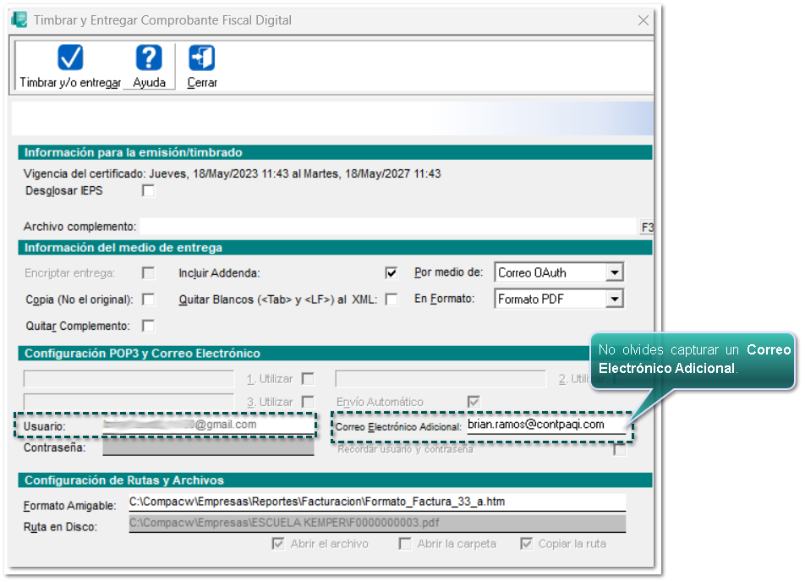Close the dialog with the X button
The height and width of the screenshot is (582, 805).
643,20
